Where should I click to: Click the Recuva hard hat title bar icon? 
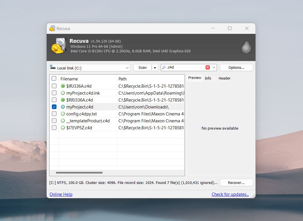[52, 28]
